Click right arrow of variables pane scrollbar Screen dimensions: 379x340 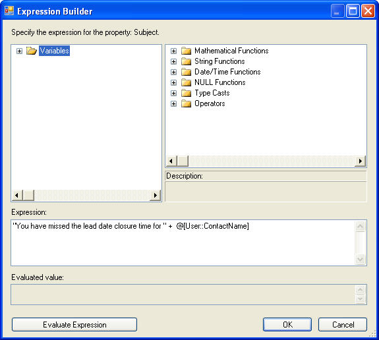tap(155, 195)
